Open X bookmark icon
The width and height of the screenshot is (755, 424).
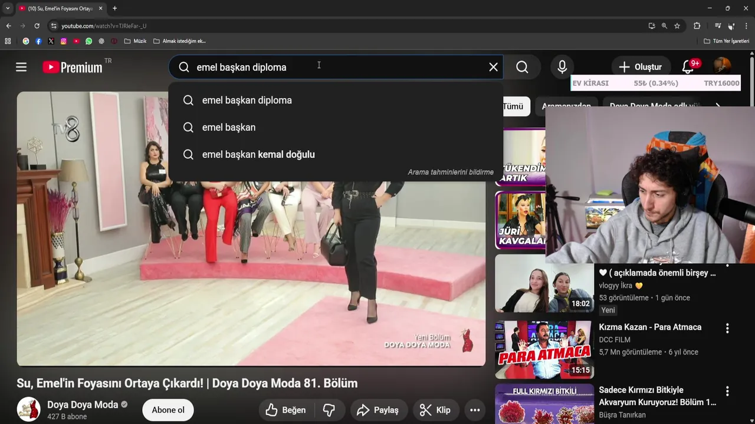(51, 41)
